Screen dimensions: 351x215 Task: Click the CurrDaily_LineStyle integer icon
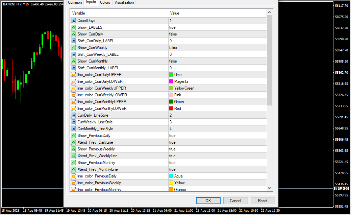[x=74, y=115]
